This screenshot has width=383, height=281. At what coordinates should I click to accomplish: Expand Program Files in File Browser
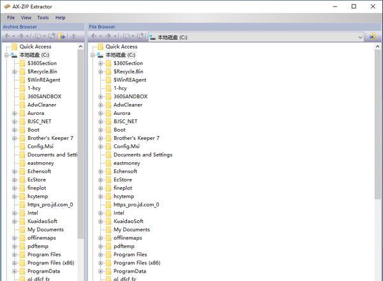click(x=100, y=255)
